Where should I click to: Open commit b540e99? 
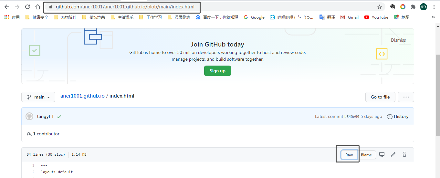coord(351,117)
